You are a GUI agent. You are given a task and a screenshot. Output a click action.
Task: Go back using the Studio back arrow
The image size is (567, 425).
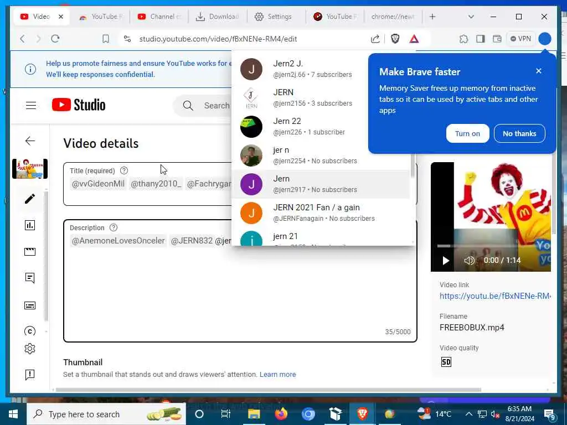click(30, 141)
